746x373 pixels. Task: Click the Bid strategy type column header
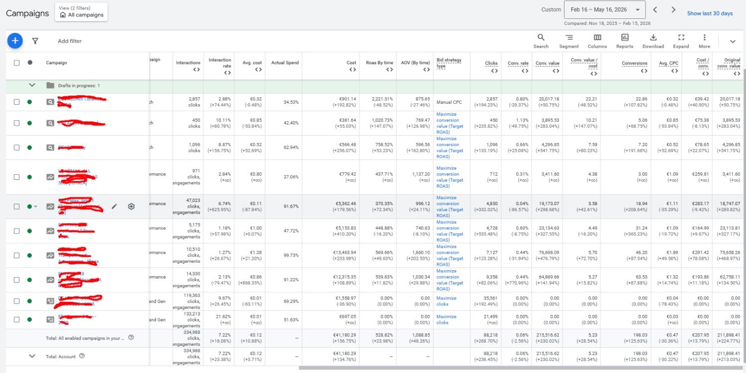pyautogui.click(x=449, y=63)
